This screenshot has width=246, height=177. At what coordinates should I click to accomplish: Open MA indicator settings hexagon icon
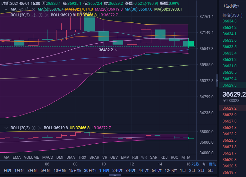coord(27,9)
